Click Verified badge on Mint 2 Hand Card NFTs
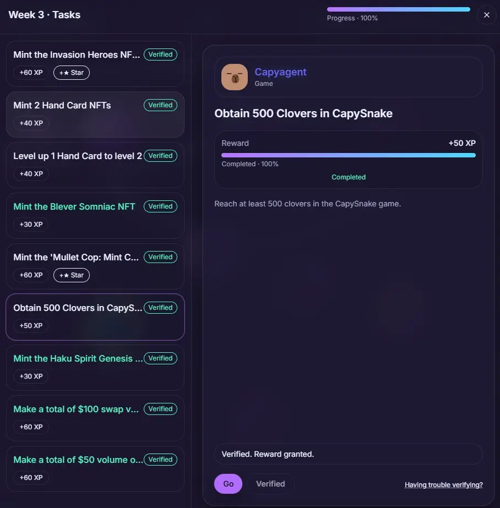The width and height of the screenshot is (500, 508). point(160,105)
